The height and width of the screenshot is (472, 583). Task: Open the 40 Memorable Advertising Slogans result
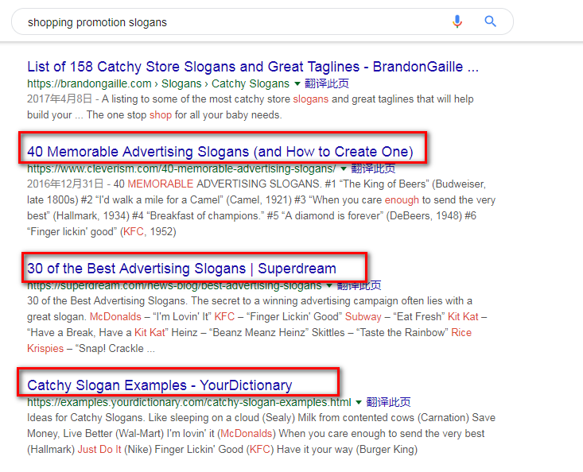pos(220,152)
